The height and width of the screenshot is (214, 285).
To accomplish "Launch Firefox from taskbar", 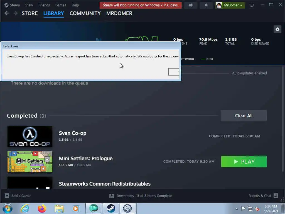I will (42, 208).
